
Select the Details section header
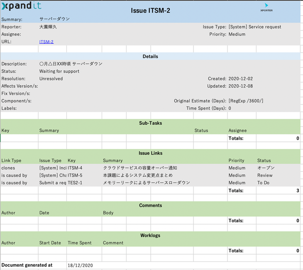point(150,56)
